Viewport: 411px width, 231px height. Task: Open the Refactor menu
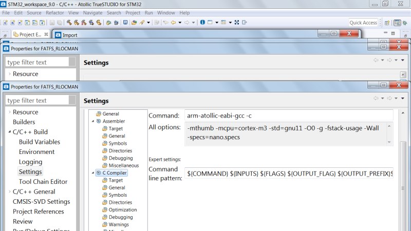tap(55, 12)
